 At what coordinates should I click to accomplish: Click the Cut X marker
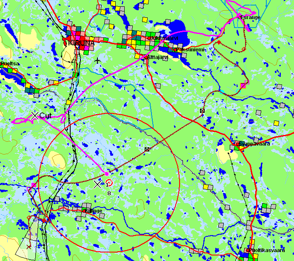pyautogui.click(x=35, y=115)
